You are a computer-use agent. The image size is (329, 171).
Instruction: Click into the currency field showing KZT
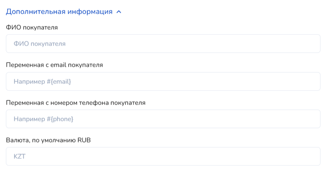click(163, 157)
